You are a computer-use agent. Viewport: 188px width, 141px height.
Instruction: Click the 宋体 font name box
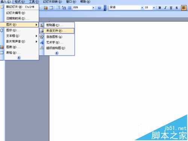(x=125, y=8)
